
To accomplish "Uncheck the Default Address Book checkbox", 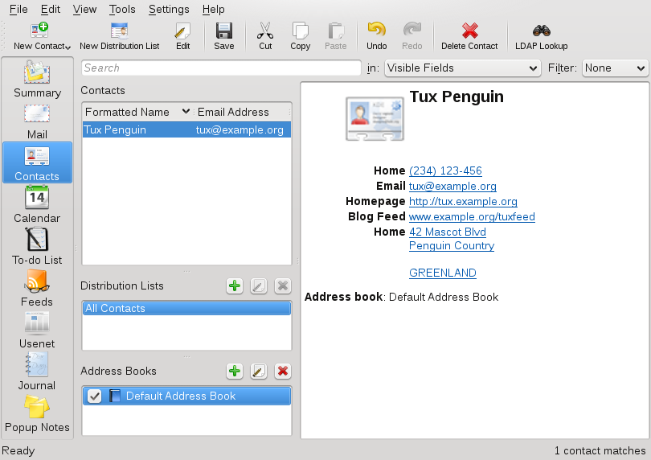I will click(x=94, y=396).
